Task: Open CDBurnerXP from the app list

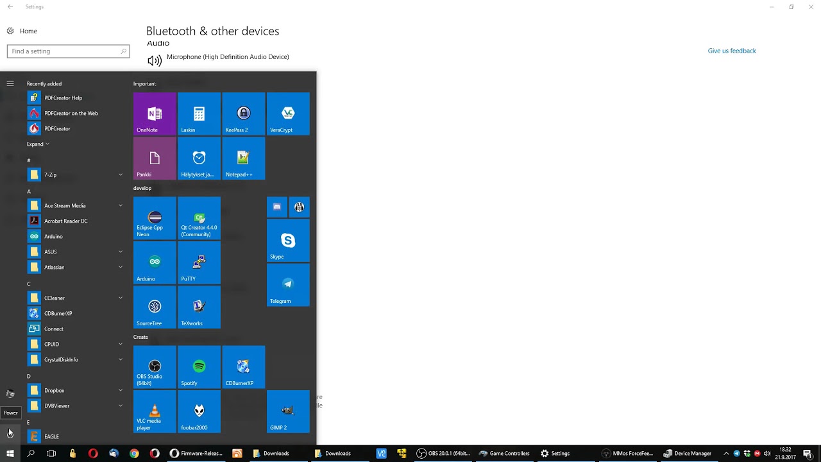Action: tap(75, 313)
